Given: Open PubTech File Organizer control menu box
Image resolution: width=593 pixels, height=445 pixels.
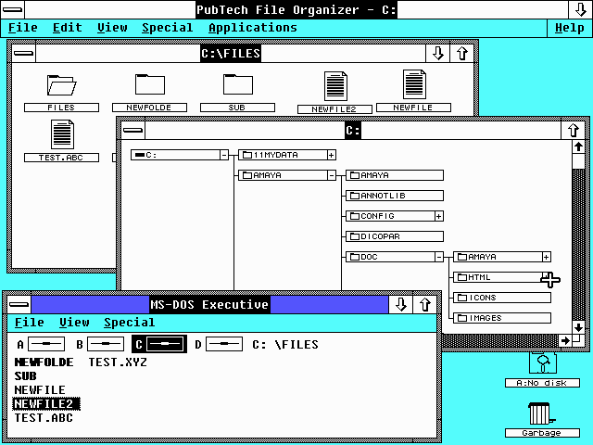Looking at the screenshot, I should pos(12,9).
